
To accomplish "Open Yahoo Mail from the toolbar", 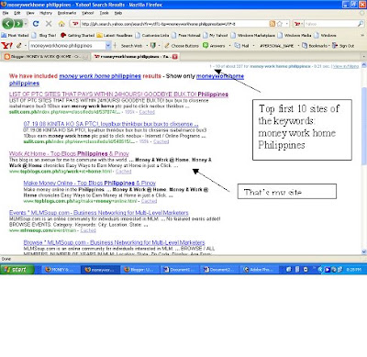I will coord(242,46).
